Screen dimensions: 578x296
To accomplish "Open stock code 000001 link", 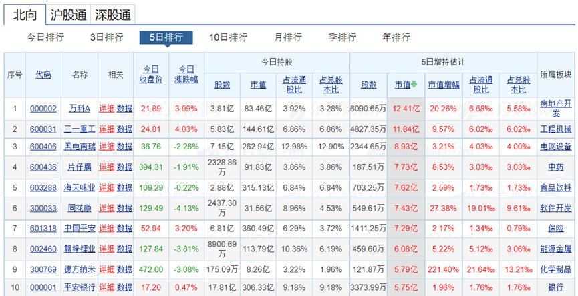I will click(x=43, y=287).
